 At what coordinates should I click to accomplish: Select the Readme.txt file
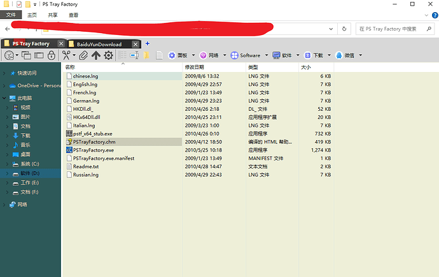point(86,167)
